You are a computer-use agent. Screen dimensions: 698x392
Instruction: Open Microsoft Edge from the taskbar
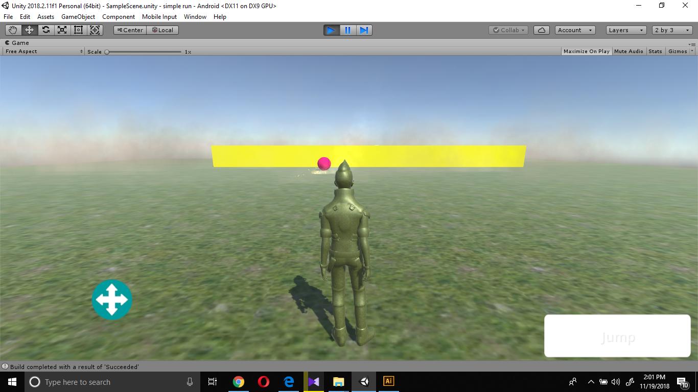[x=289, y=382]
